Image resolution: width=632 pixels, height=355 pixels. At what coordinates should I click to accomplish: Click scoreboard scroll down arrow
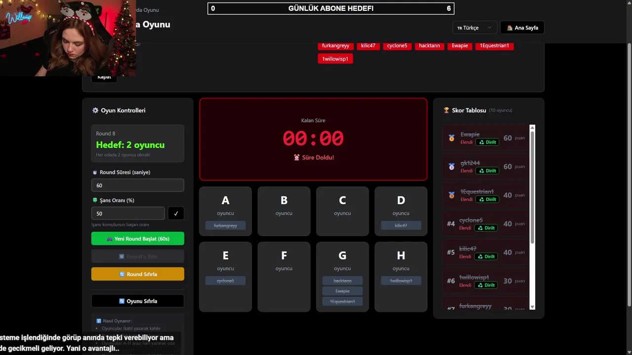point(532,307)
